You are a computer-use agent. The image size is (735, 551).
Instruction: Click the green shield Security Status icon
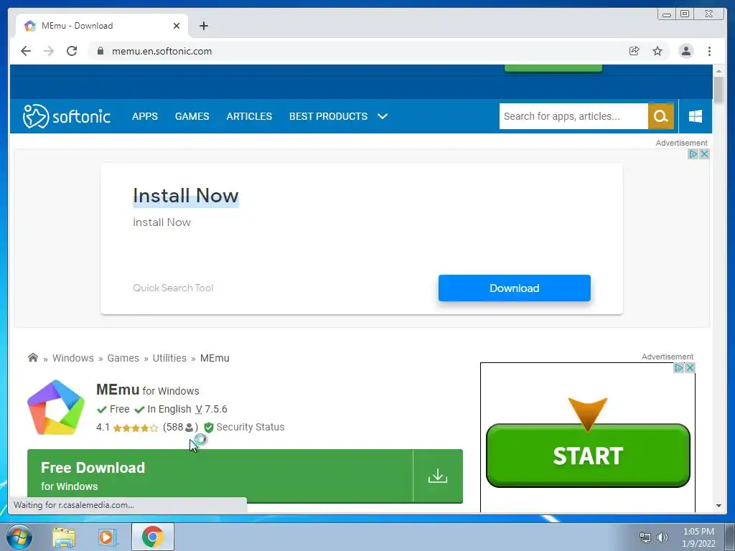[209, 428]
